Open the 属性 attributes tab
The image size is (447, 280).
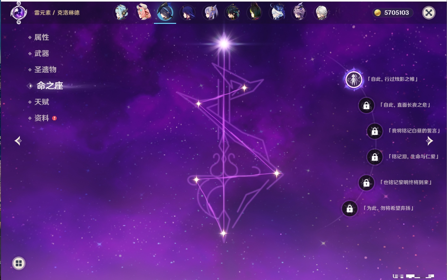click(41, 37)
